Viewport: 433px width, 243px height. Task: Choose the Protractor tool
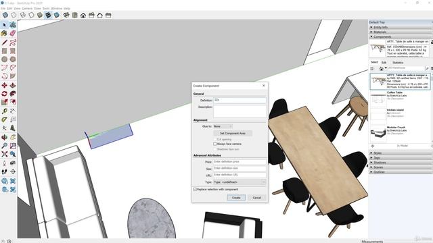tap(4, 120)
